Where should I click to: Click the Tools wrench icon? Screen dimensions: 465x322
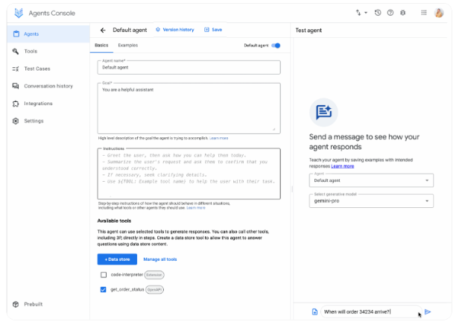pos(16,51)
